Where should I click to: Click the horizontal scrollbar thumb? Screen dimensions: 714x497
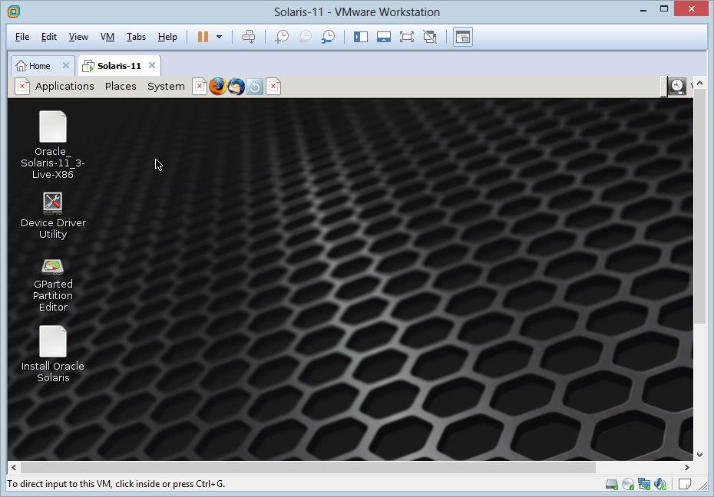(x=308, y=467)
